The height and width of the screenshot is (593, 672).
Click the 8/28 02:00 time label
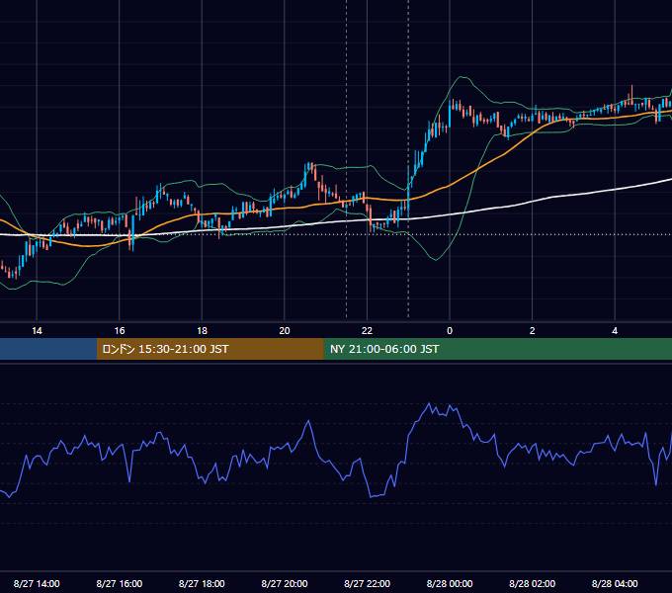click(532, 583)
